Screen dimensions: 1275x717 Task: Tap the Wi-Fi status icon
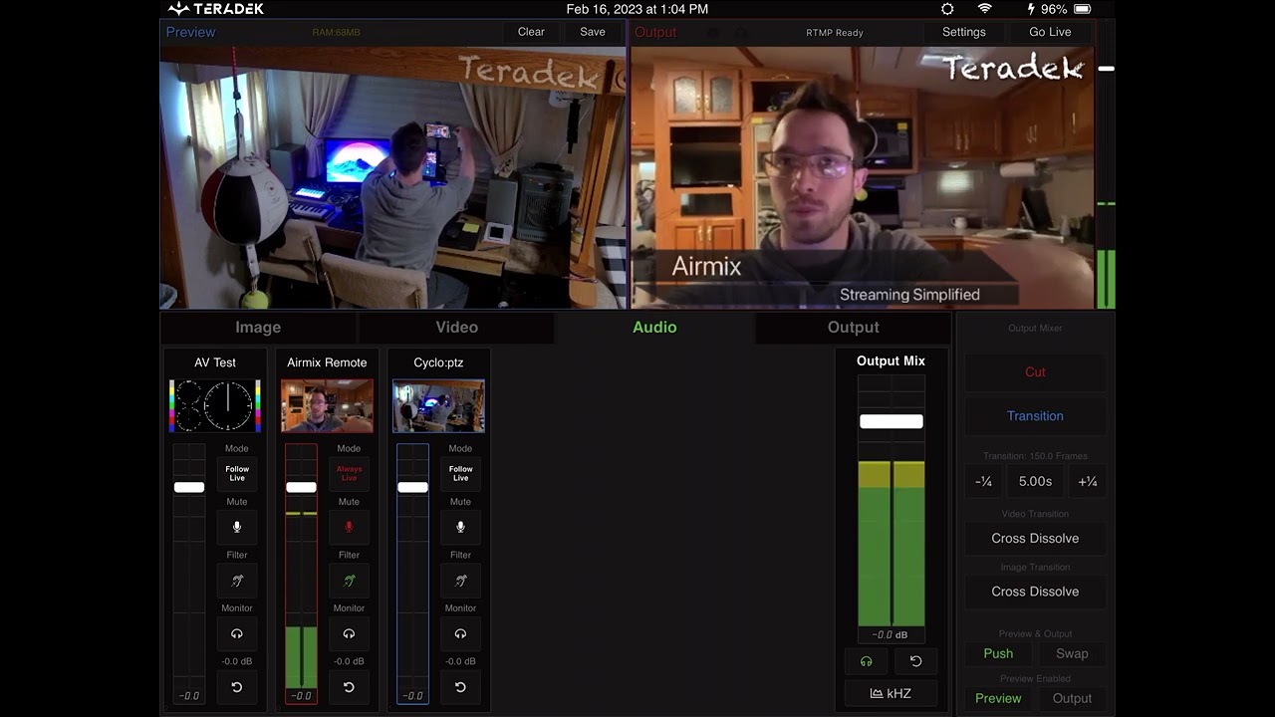click(x=984, y=9)
